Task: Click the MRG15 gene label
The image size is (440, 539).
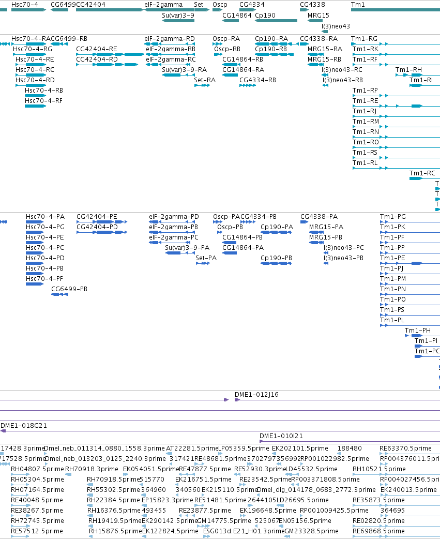Action: click(318, 16)
